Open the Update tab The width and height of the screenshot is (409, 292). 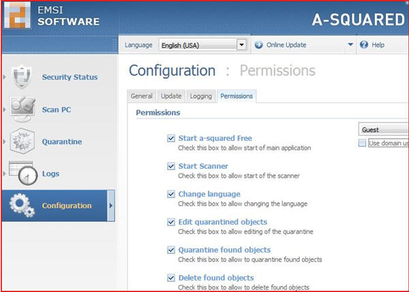[171, 96]
